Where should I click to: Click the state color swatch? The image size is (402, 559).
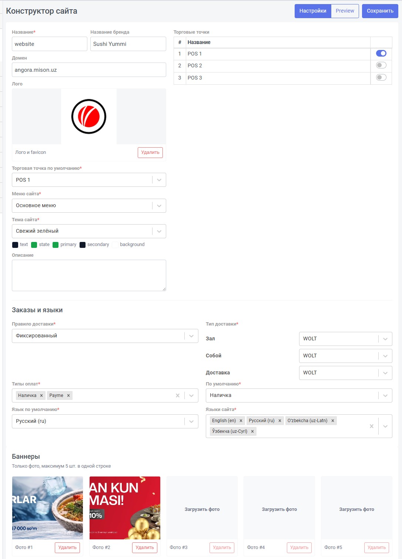34,245
